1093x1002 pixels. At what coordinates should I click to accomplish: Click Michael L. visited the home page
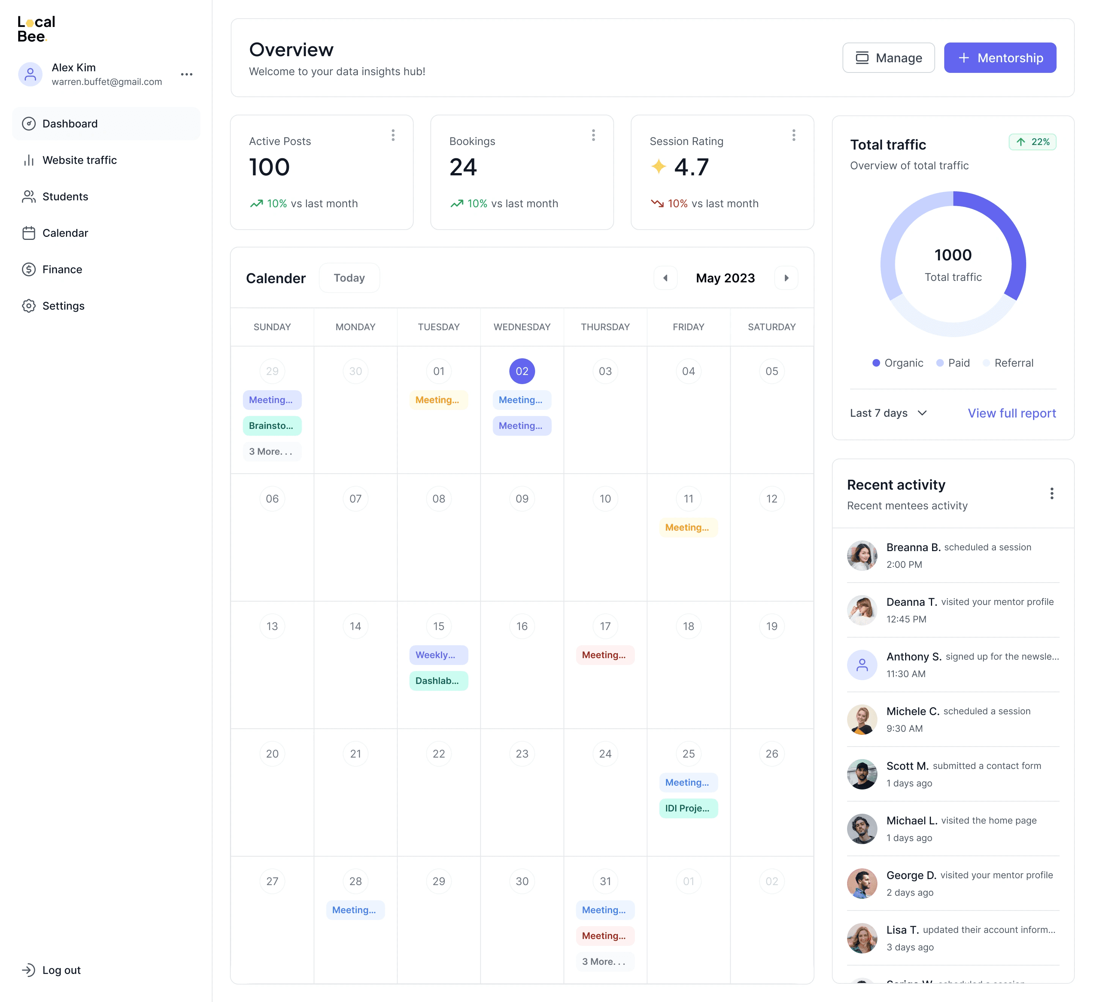(953, 829)
